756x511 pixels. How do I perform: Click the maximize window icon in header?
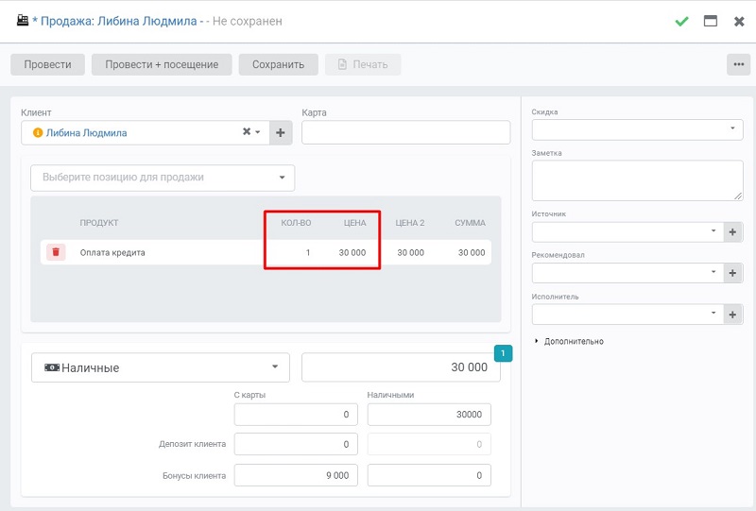(x=711, y=21)
